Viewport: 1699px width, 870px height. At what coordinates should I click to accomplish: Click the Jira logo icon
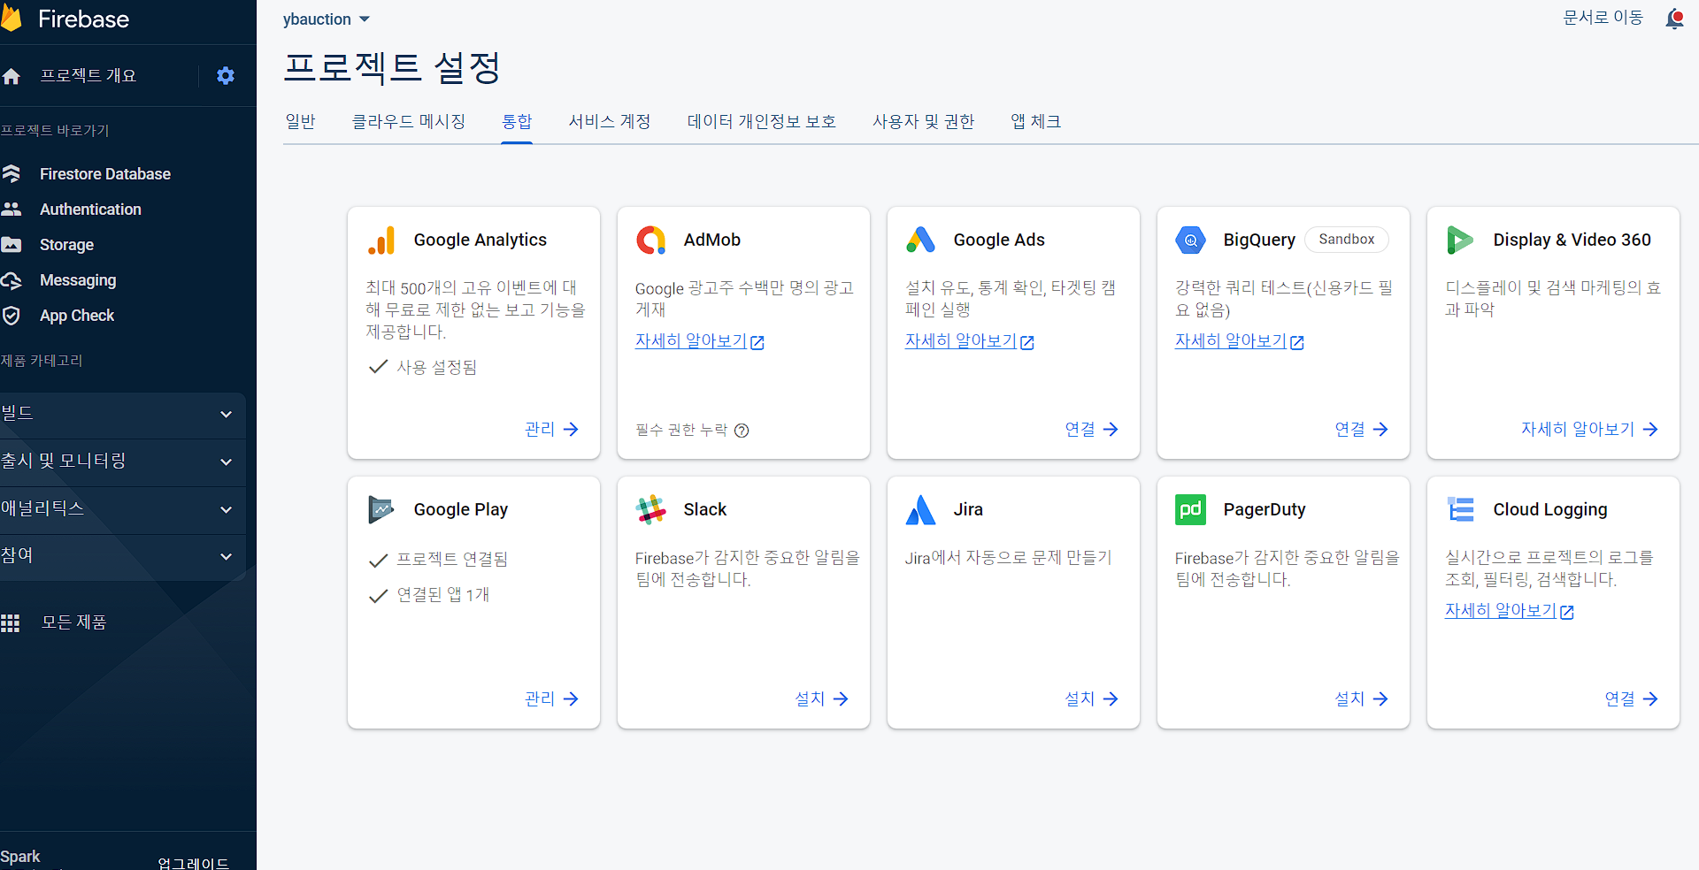[920, 509]
